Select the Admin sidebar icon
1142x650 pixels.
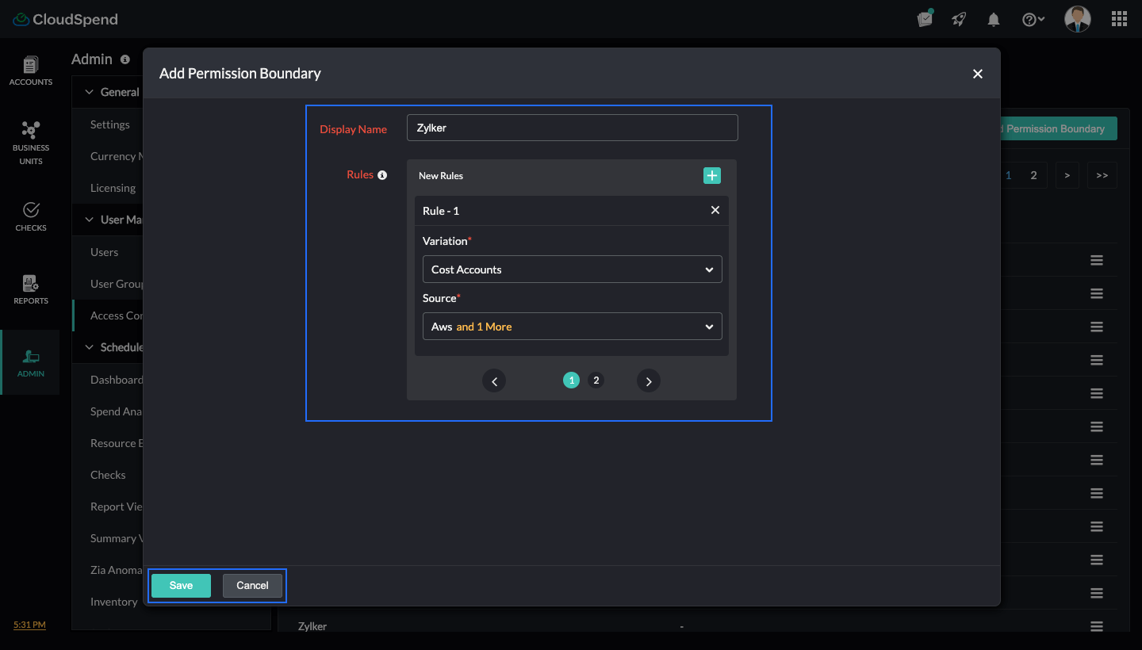point(30,362)
